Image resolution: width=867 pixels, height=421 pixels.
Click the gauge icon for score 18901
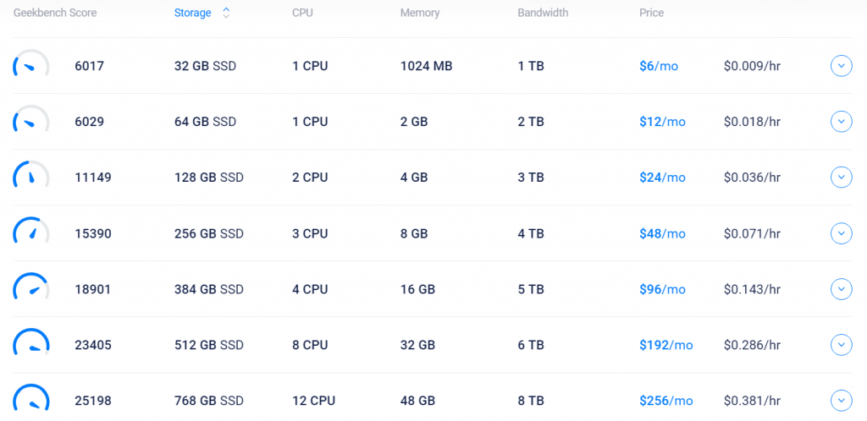tap(30, 289)
